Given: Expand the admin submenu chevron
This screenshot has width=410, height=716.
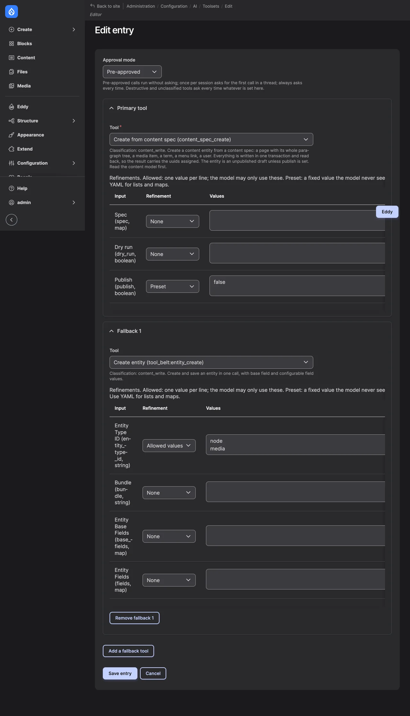Looking at the screenshot, I should (x=74, y=202).
